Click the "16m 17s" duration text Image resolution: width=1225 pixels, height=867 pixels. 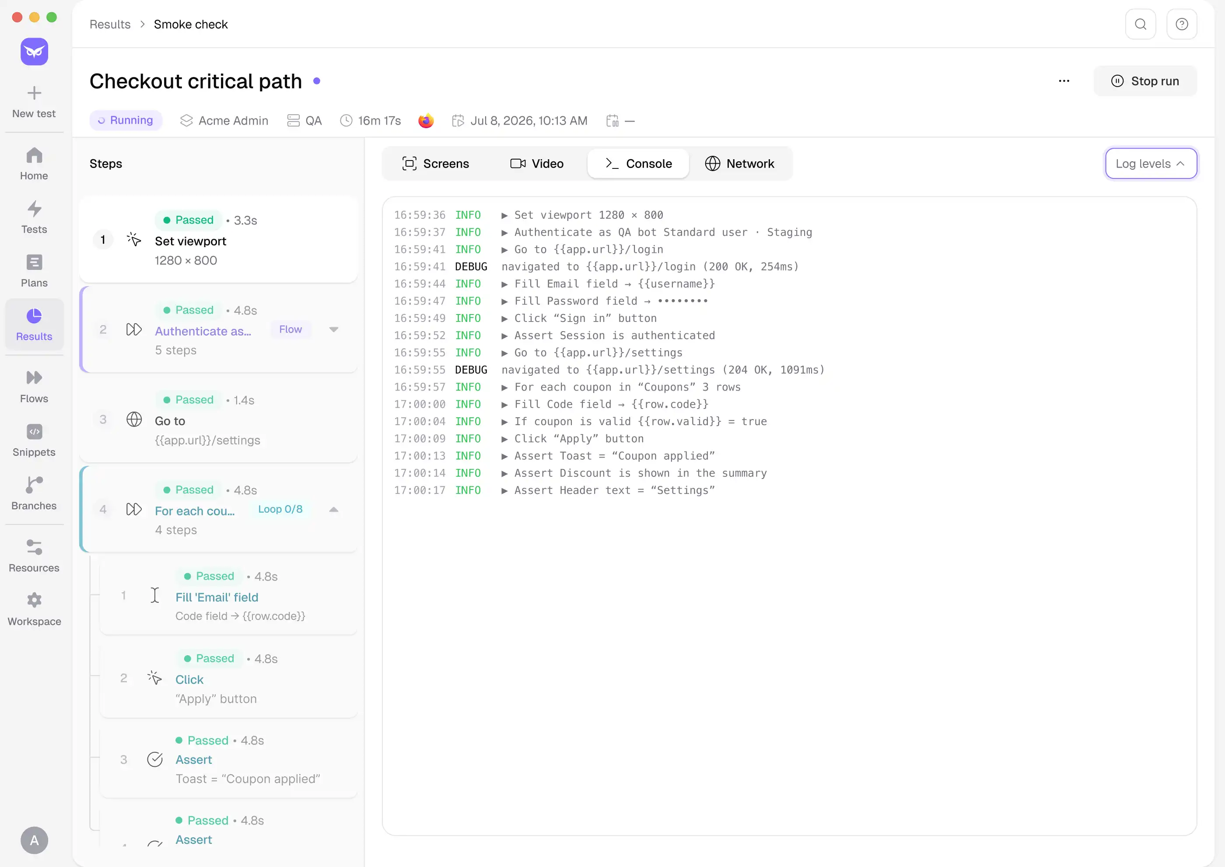pyautogui.click(x=379, y=121)
